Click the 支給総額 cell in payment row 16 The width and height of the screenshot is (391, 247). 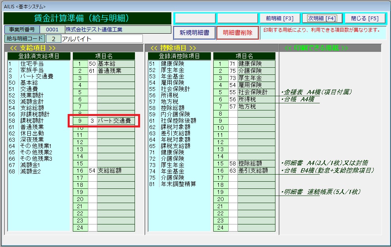pos(116,171)
